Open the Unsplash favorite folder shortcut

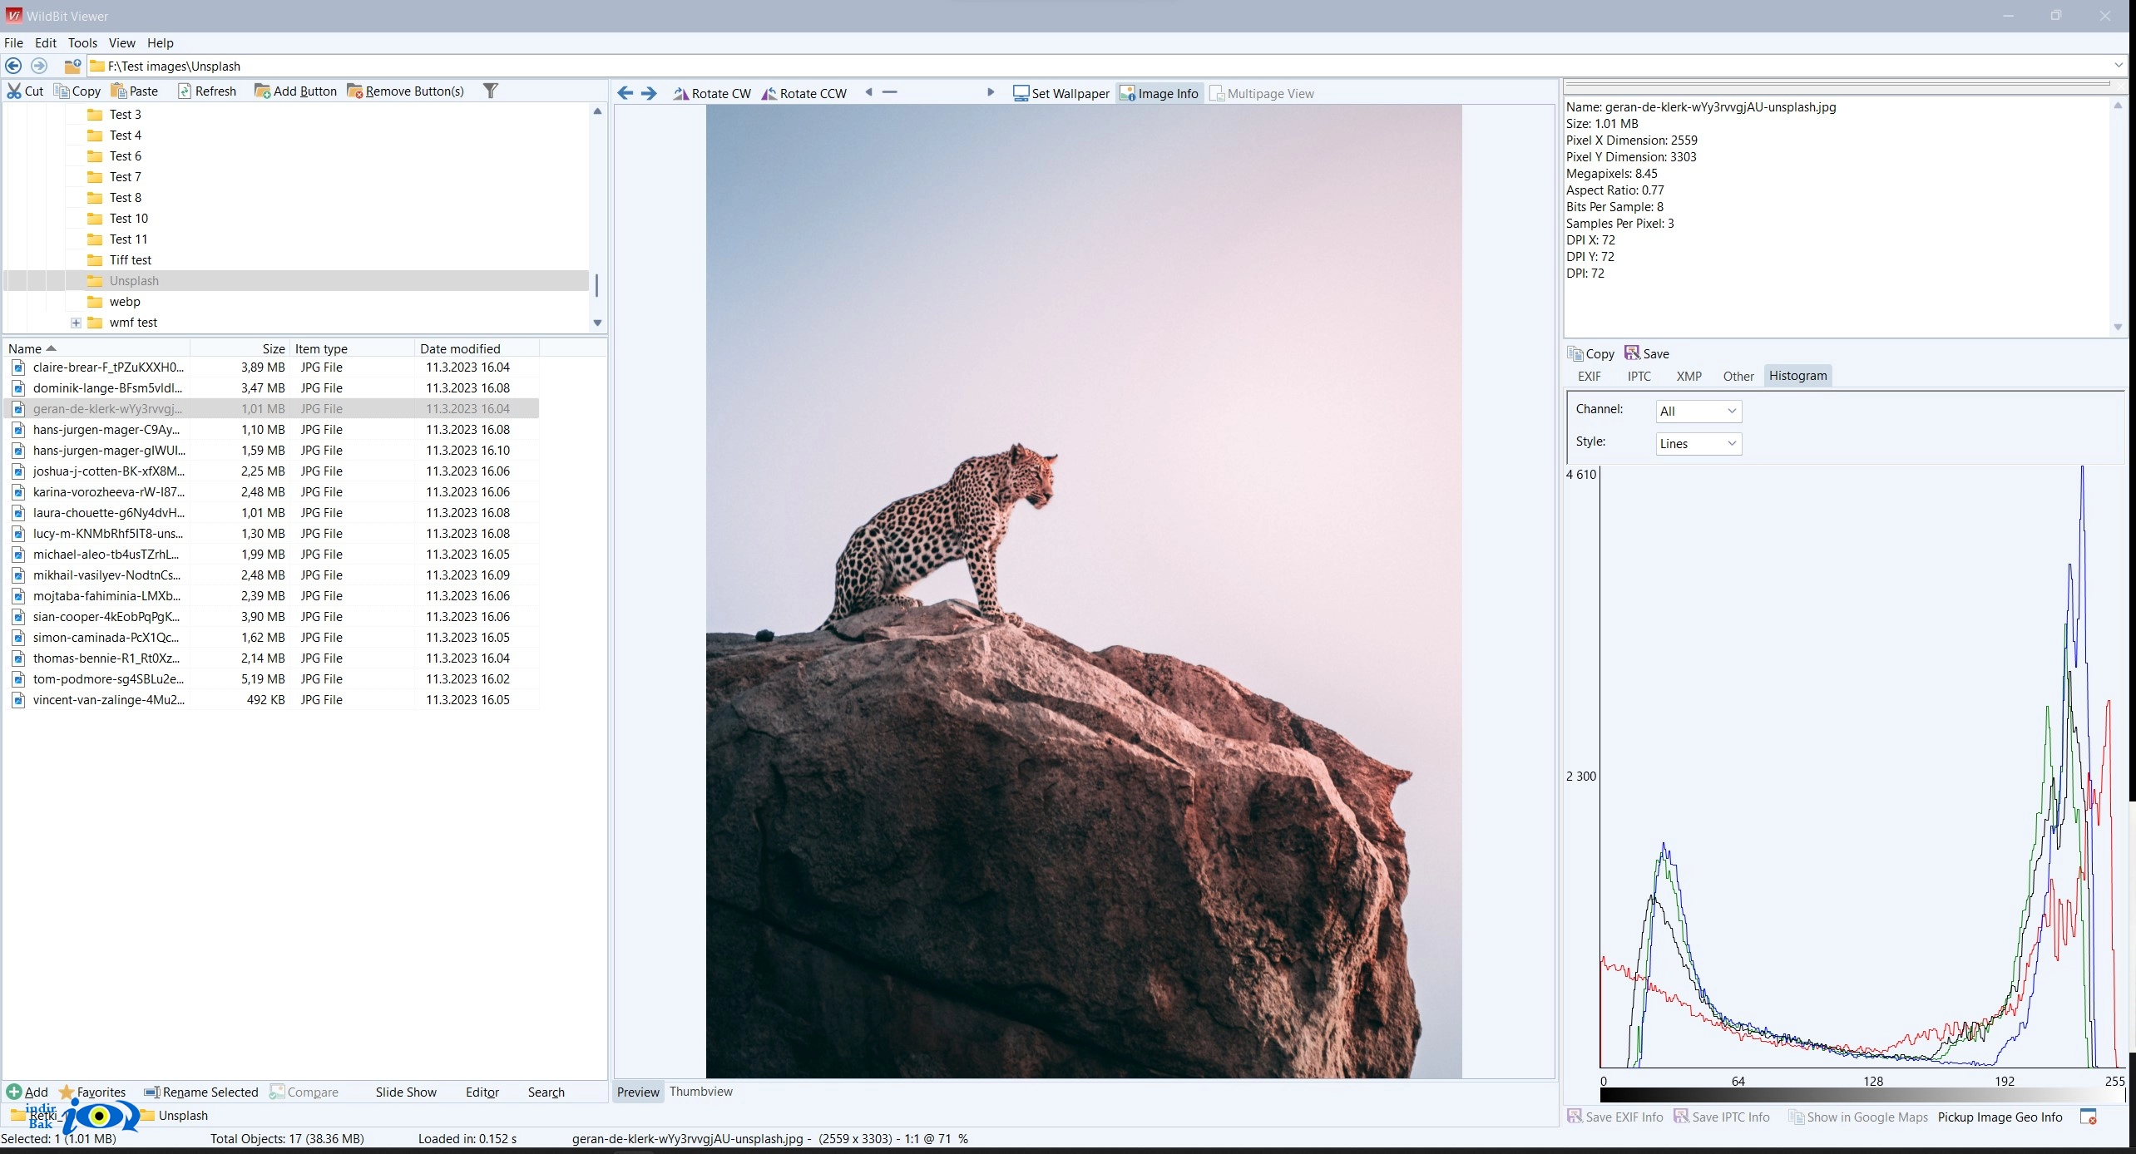tap(175, 1115)
